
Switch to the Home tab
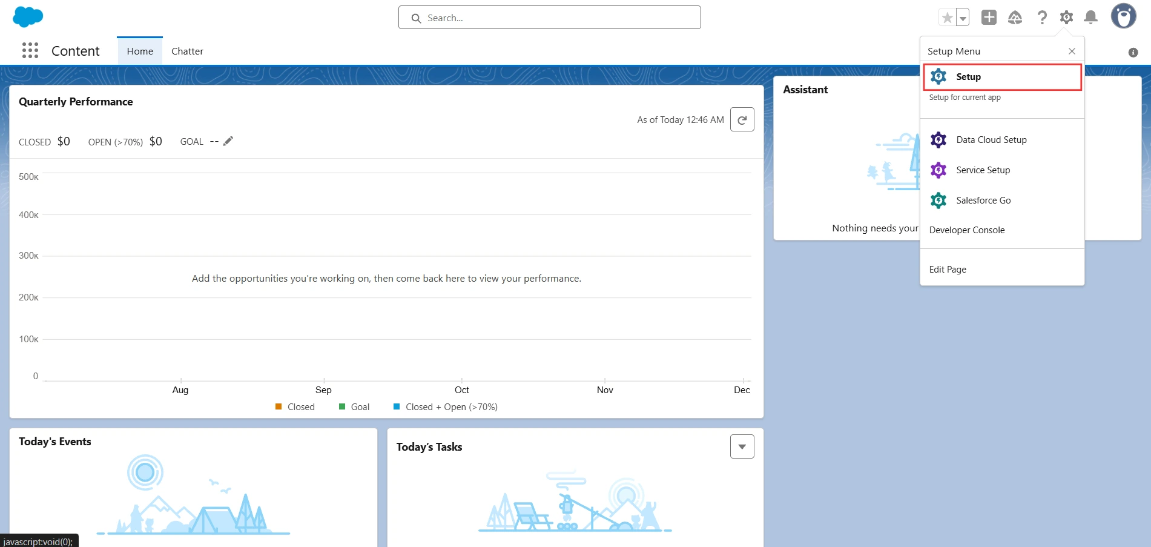[x=140, y=51]
